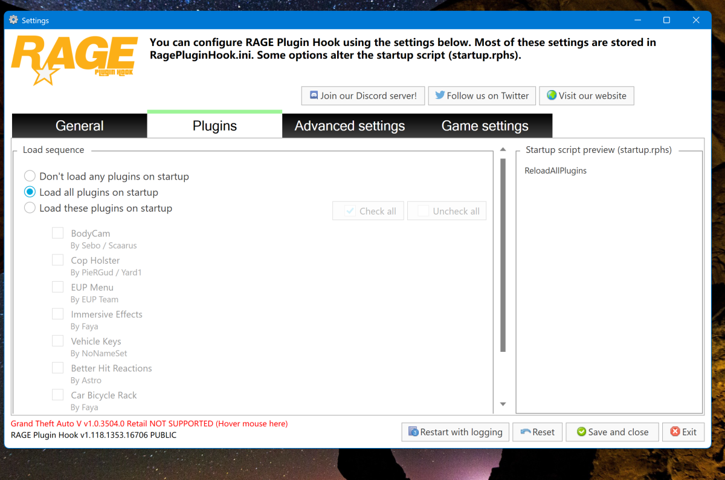The image size is (725, 480).
Task: Click the Settings gear icon in title bar
Action: (14, 20)
